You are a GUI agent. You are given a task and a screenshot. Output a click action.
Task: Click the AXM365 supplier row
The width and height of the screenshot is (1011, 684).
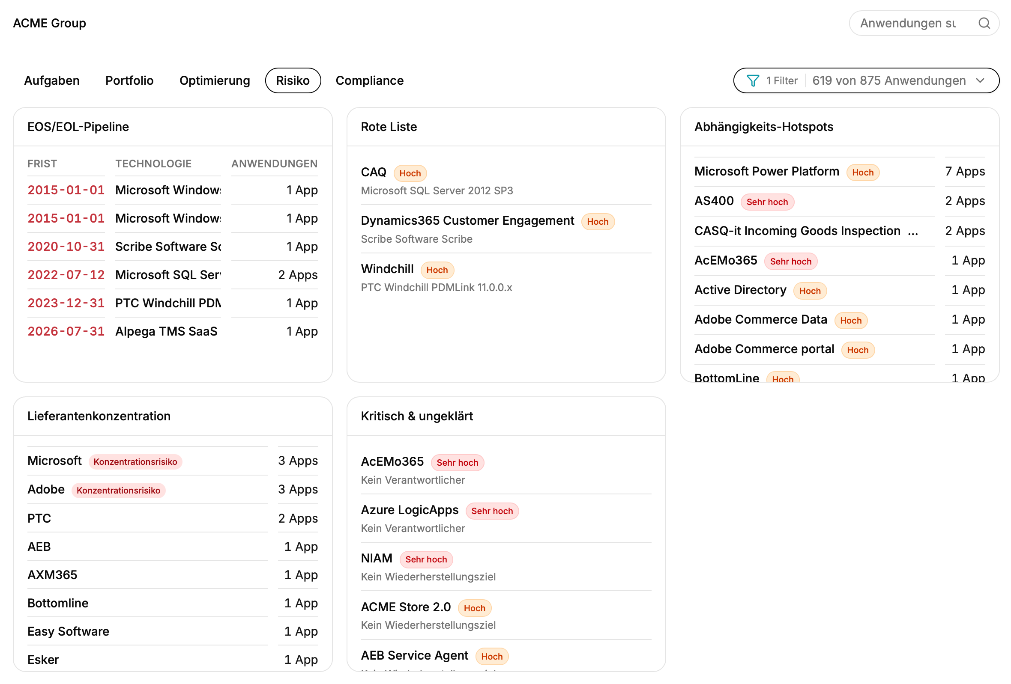[x=173, y=574]
